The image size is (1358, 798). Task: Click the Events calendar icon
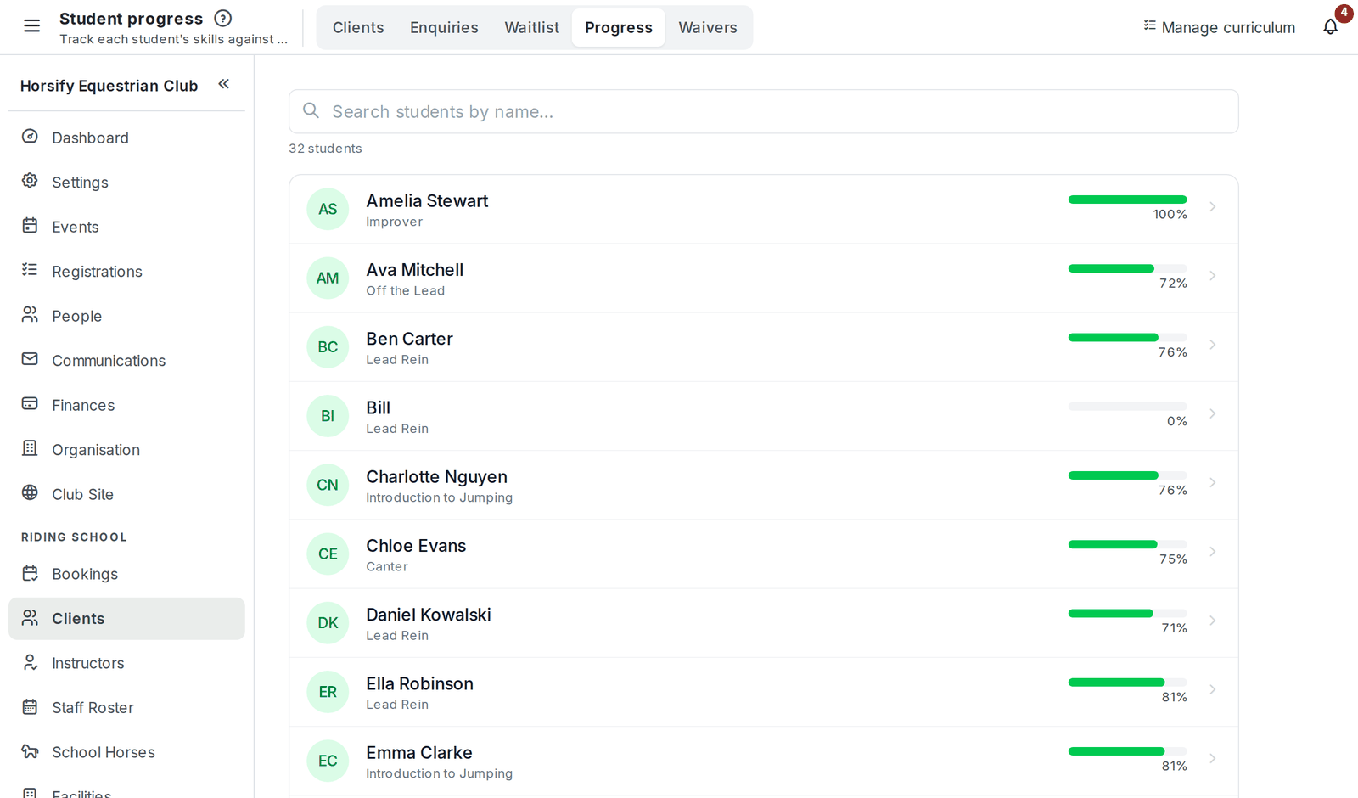30,226
